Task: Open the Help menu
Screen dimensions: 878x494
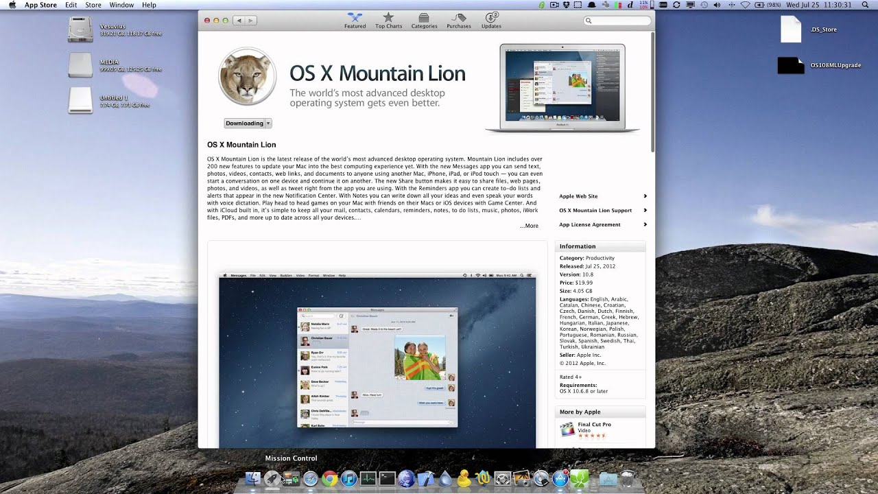Action: (x=149, y=5)
